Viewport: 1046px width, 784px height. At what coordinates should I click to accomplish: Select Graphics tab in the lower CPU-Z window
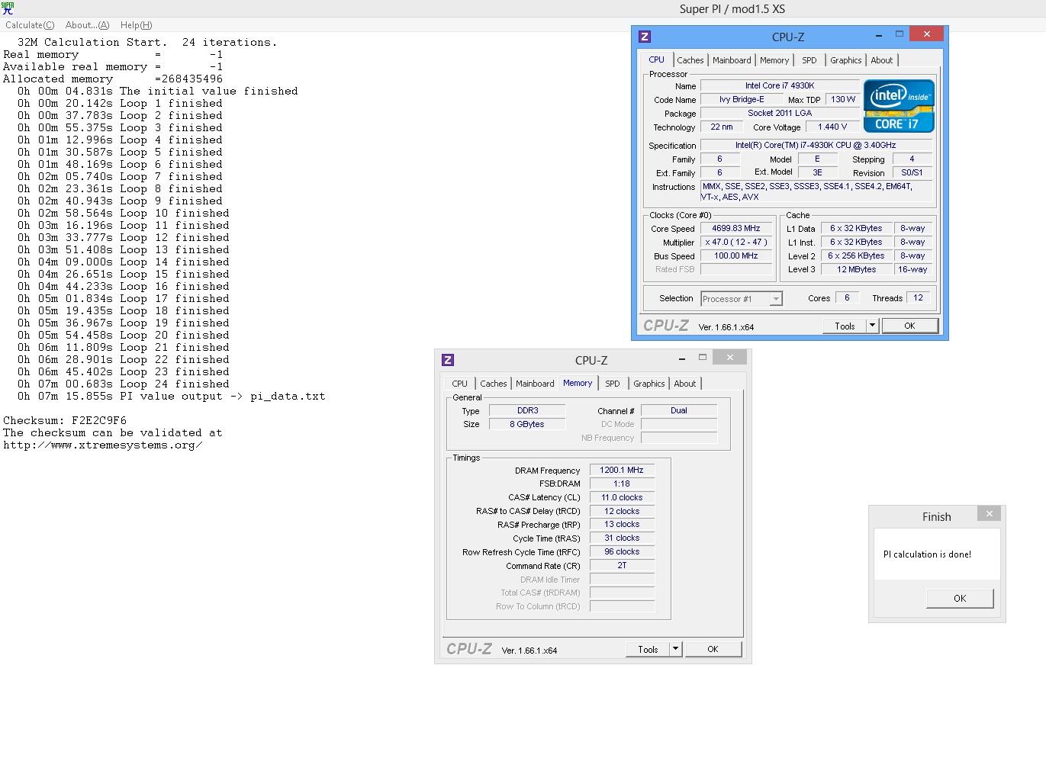click(x=649, y=384)
